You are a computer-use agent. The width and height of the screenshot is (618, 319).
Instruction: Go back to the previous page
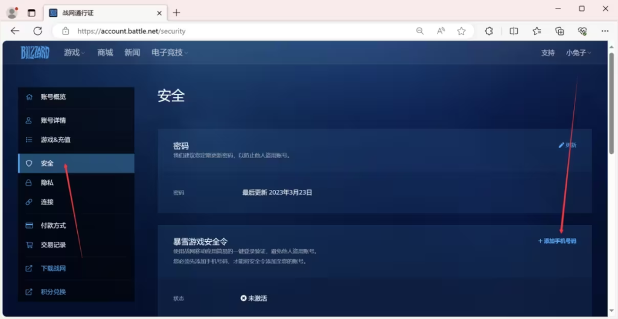click(x=15, y=31)
